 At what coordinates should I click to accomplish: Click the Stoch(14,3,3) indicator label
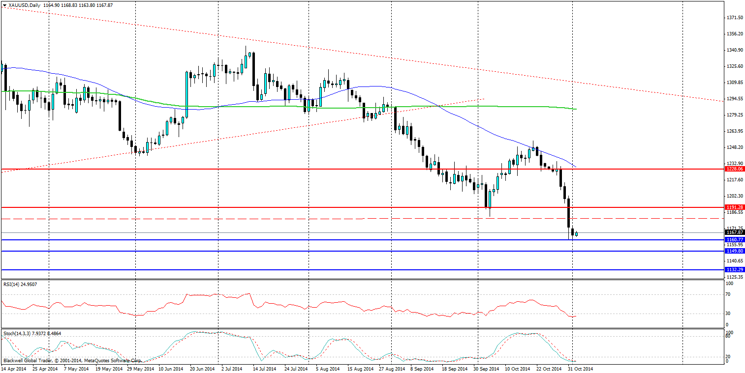click(x=32, y=333)
